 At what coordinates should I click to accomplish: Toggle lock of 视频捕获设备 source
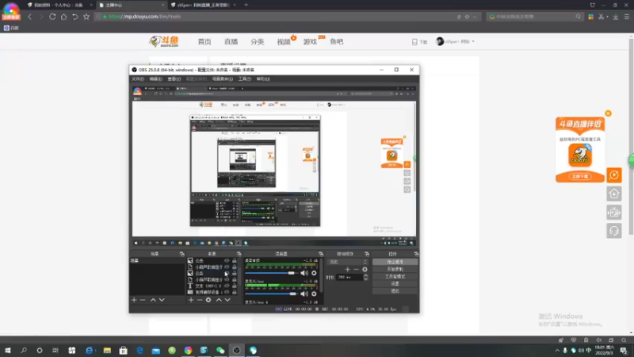pyautogui.click(x=234, y=292)
